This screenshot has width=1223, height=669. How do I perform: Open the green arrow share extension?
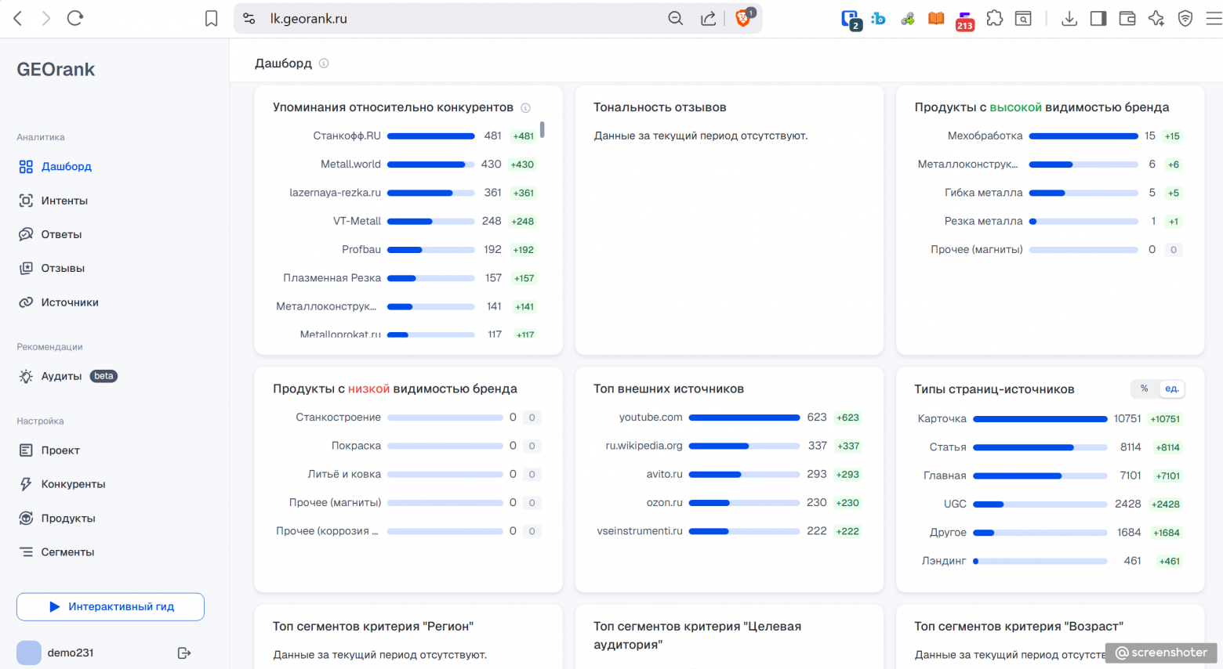point(908,18)
